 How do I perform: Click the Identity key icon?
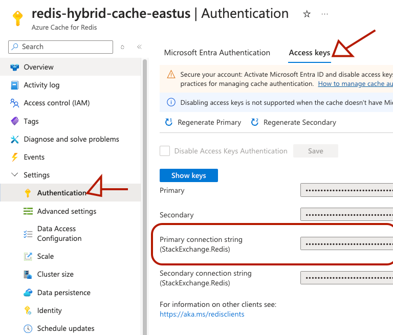[x=28, y=310]
